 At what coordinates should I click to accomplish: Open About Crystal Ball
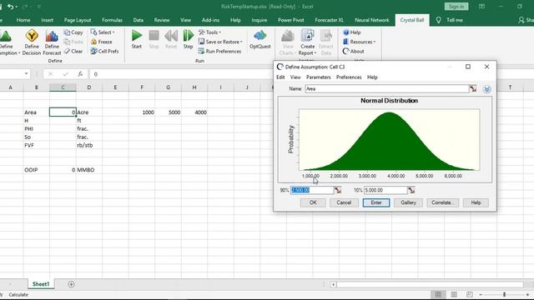tap(354, 51)
